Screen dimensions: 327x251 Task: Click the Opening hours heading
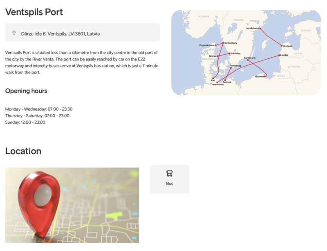pos(26,91)
